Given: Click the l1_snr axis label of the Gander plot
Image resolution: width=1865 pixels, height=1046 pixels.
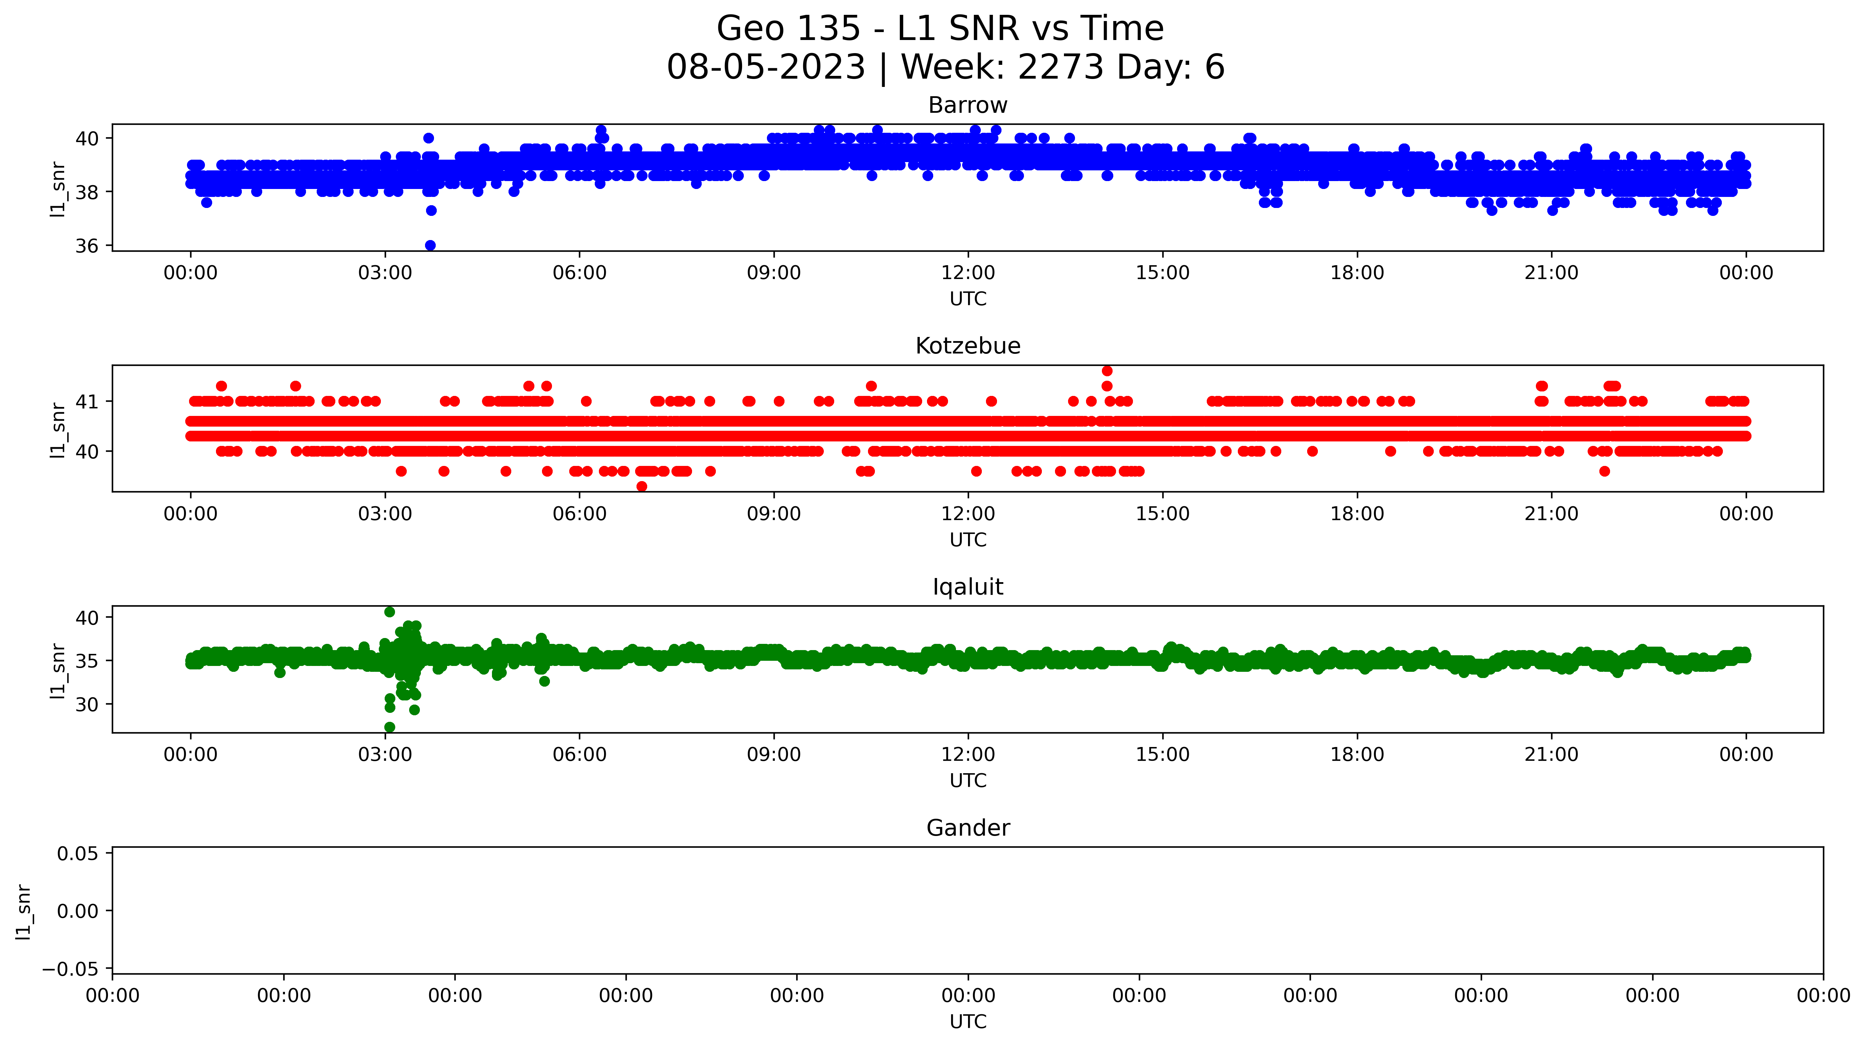Looking at the screenshot, I should pyautogui.click(x=24, y=911).
